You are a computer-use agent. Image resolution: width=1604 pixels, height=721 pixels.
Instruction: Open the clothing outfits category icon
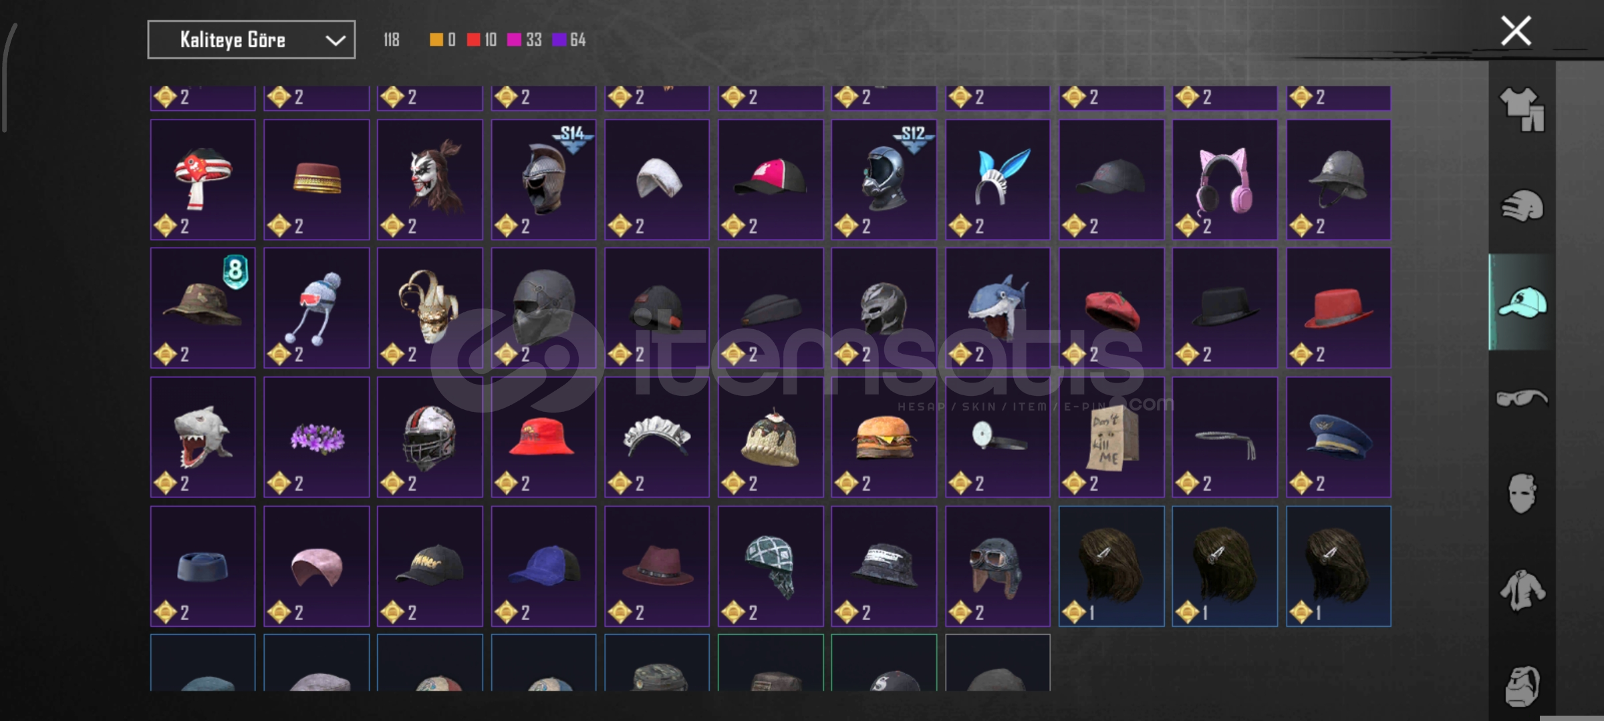tap(1522, 110)
